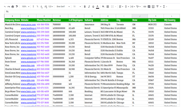Create a filter with the funnel icon
Viewport: 184px width, 110px height.
point(157,7)
